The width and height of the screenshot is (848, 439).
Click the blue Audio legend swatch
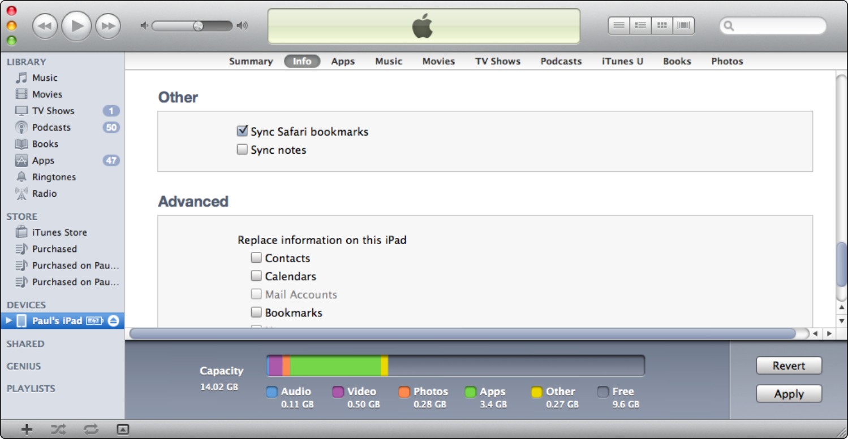coord(272,392)
